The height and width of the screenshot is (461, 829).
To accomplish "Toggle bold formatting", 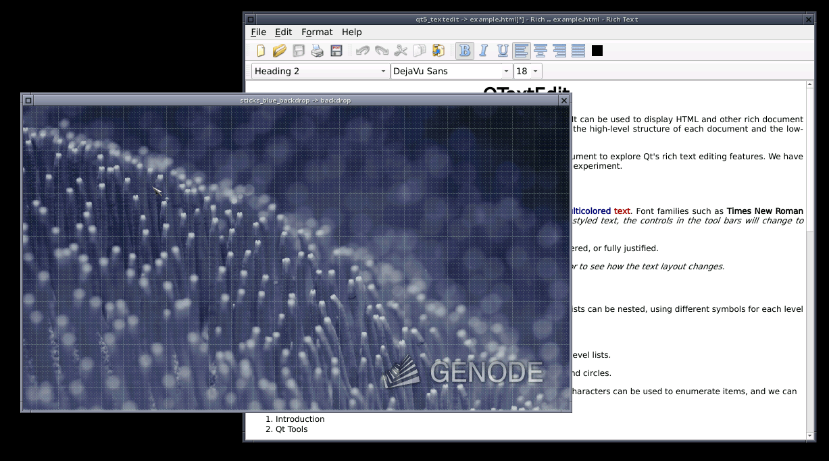I will pyautogui.click(x=465, y=51).
